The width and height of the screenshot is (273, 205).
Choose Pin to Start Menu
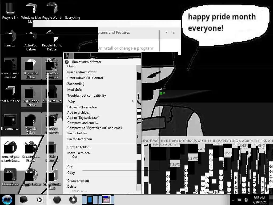click(101, 139)
